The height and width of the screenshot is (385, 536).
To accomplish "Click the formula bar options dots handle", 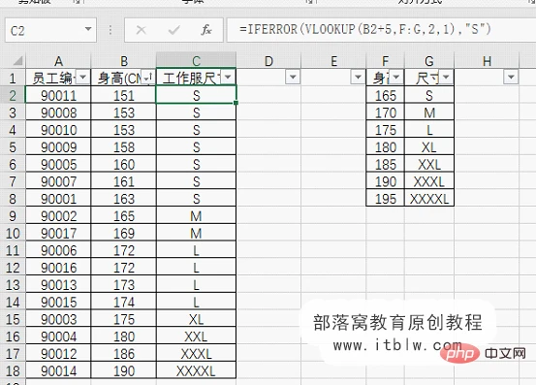I will tap(110, 30).
